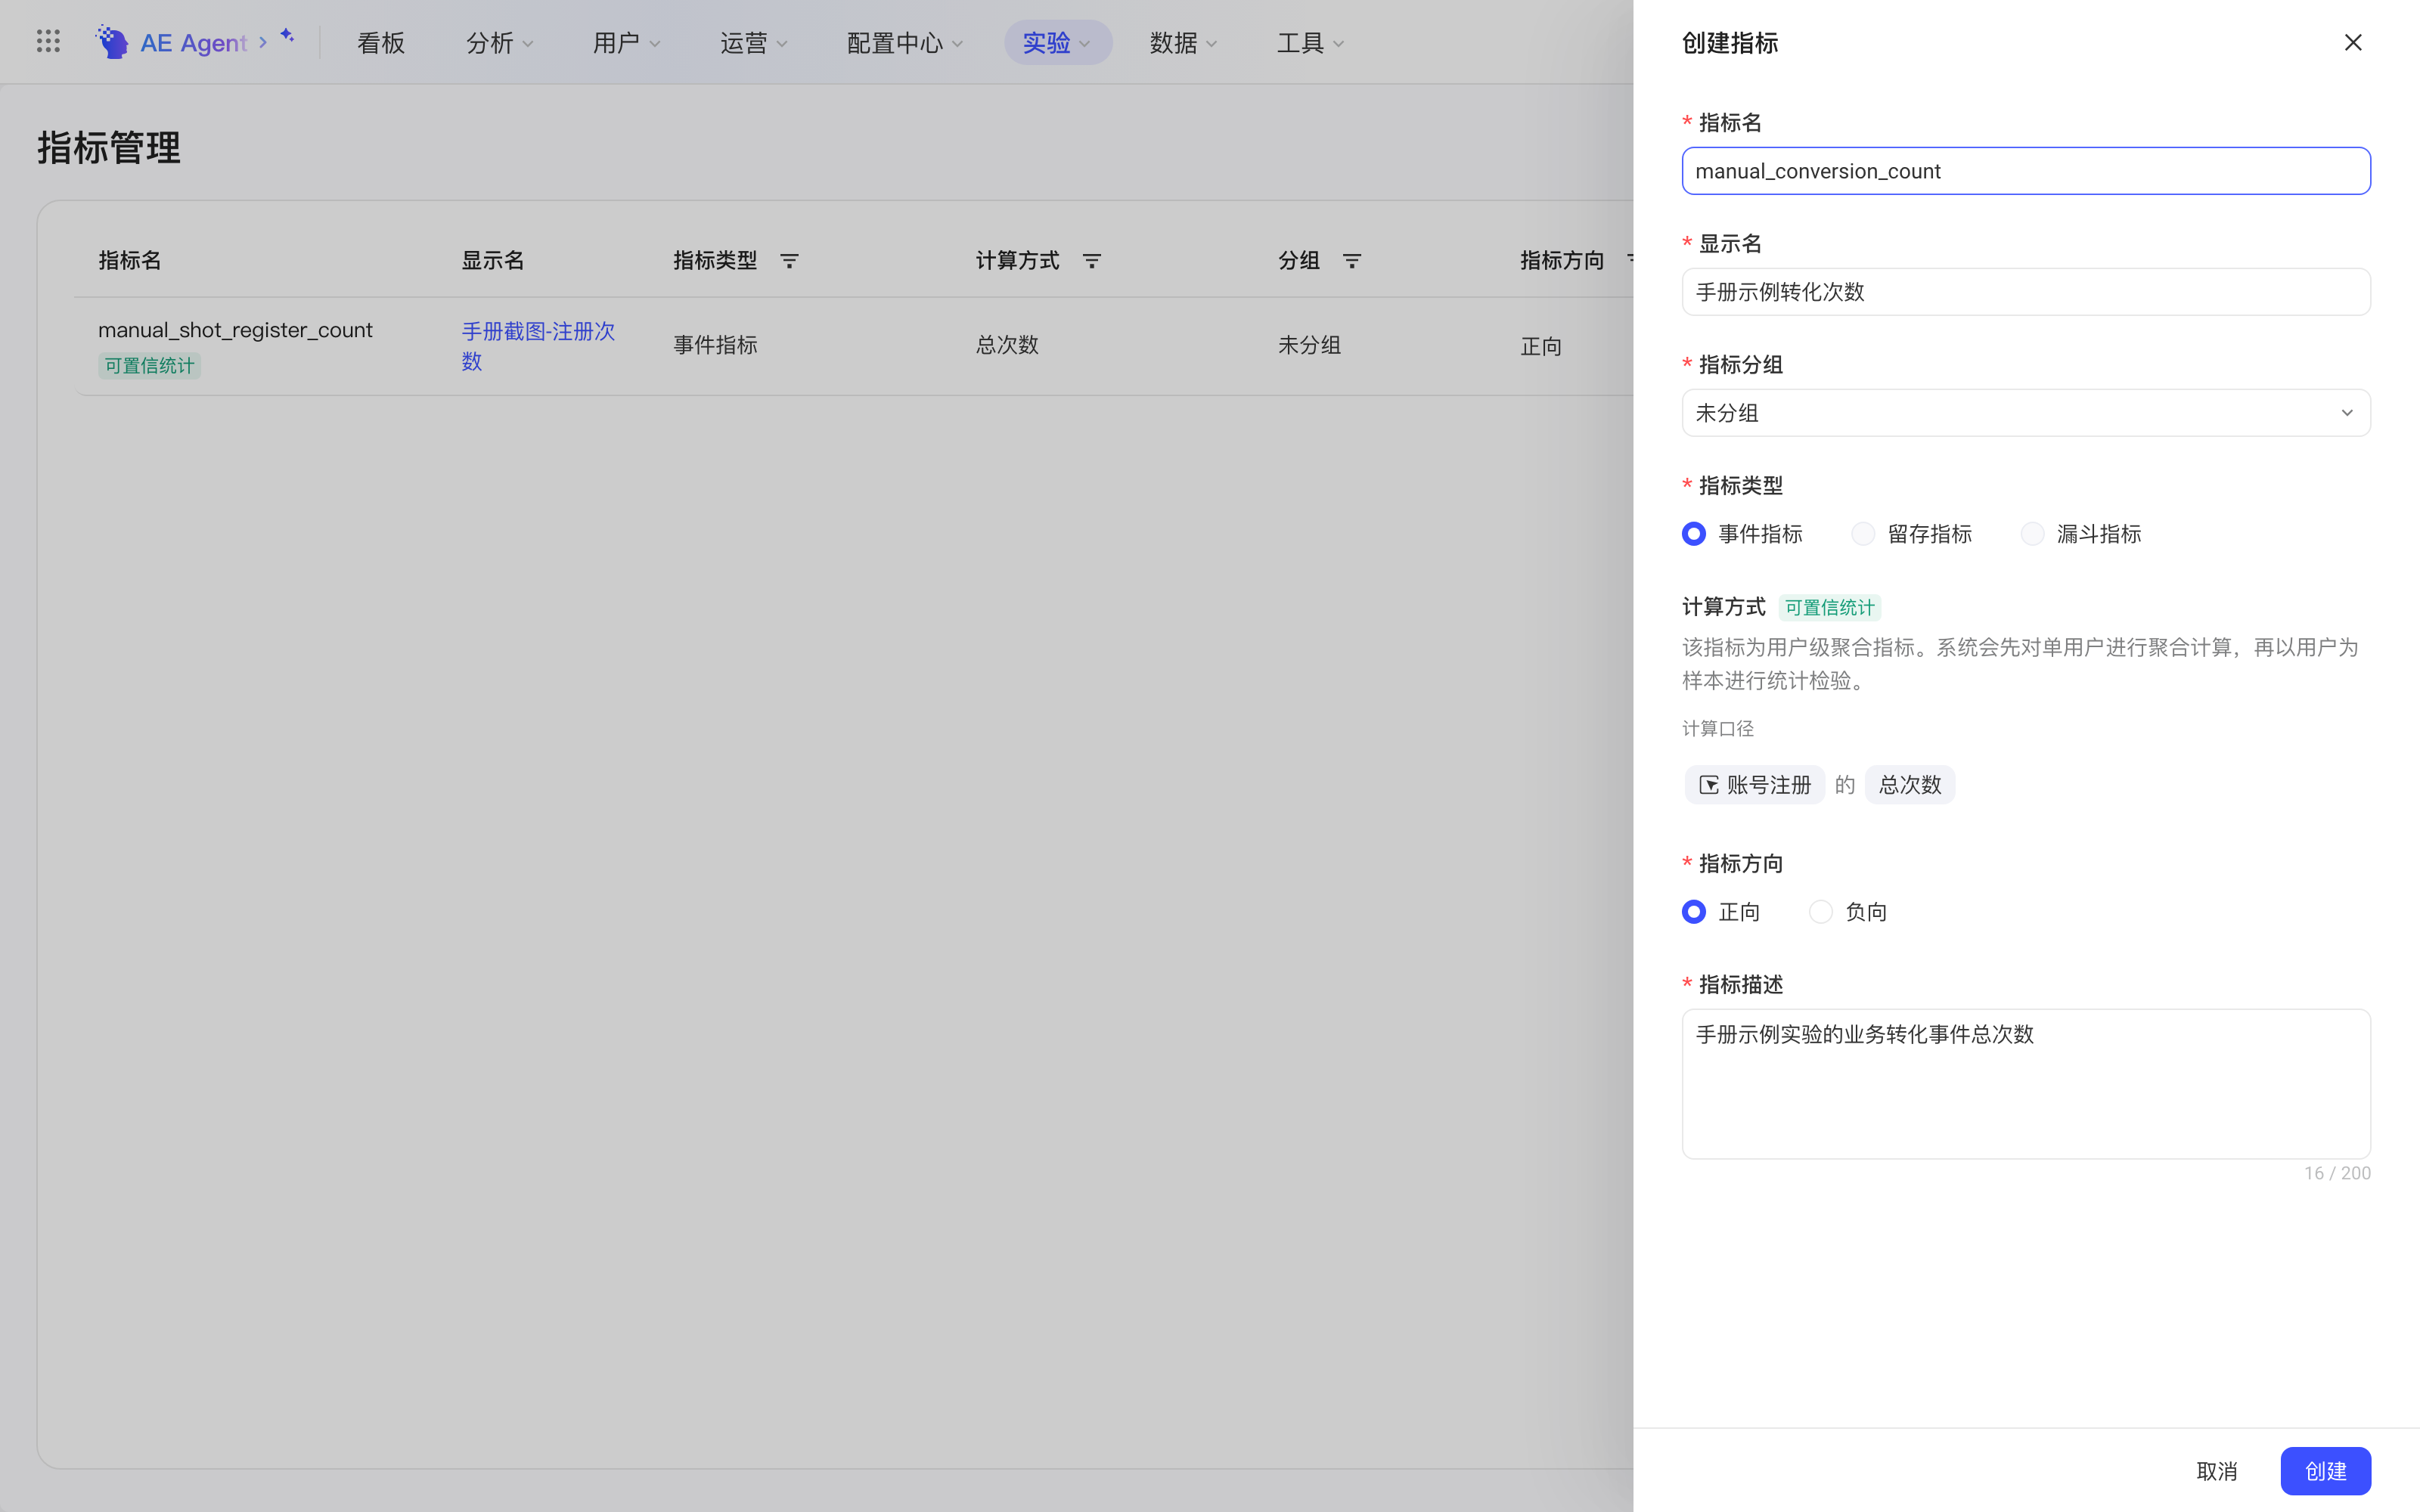Select the 留存指标 radio option
Screen dimensions: 2420x1512
pyautogui.click(x=1863, y=534)
